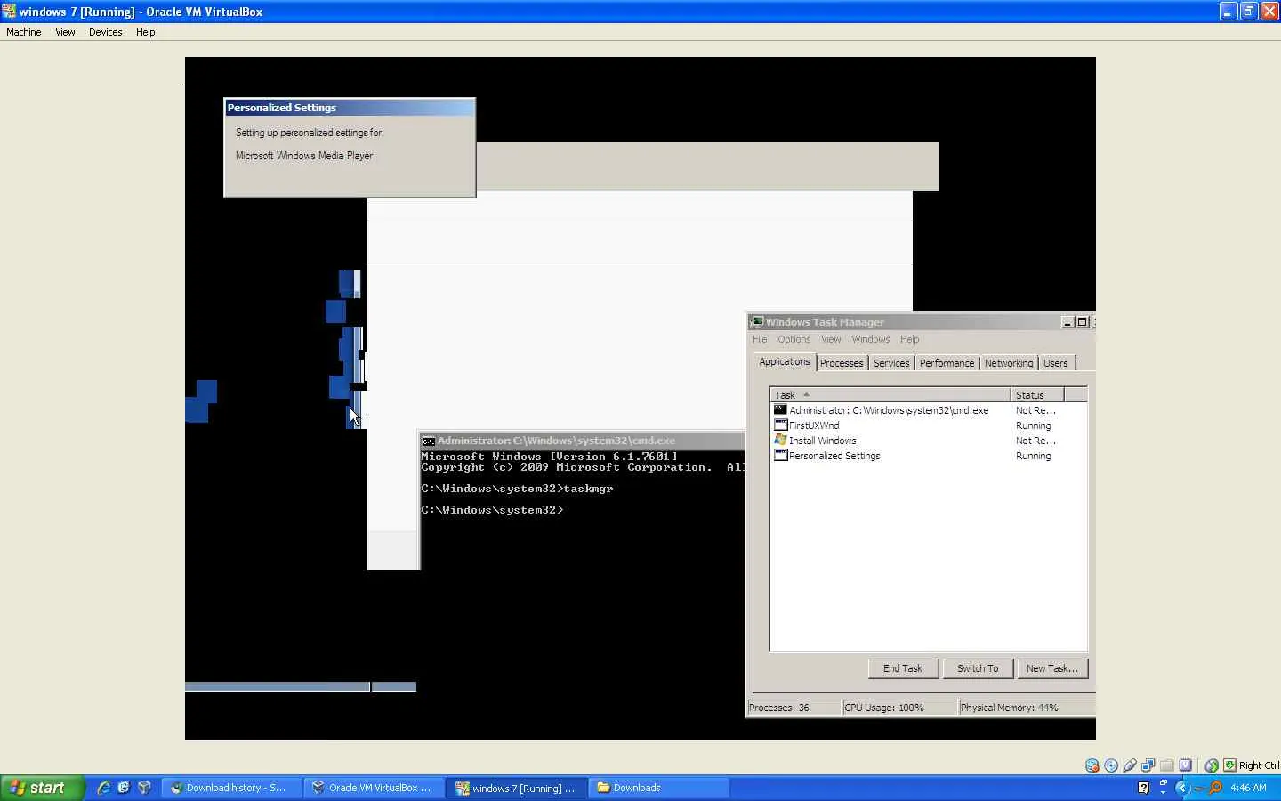Click the VirtualBox hard disk activity icon

click(x=1092, y=765)
